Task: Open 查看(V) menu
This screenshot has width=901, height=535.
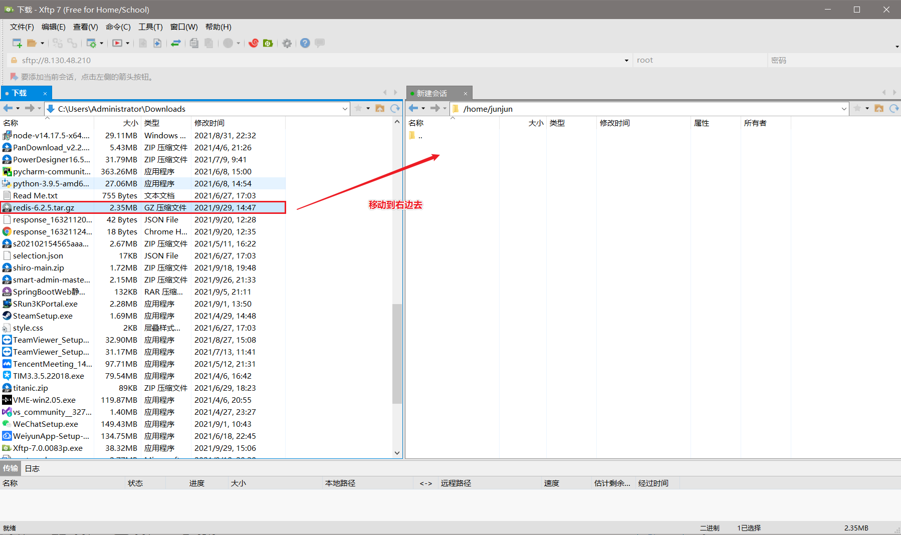Action: pos(86,27)
